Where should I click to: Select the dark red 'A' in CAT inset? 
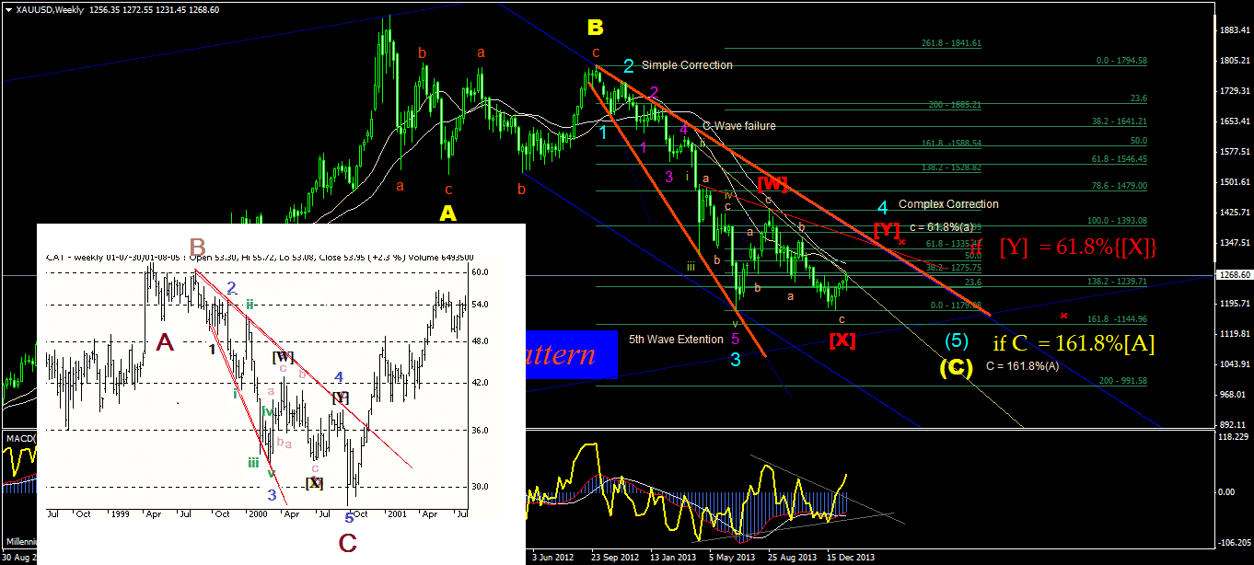point(165,343)
